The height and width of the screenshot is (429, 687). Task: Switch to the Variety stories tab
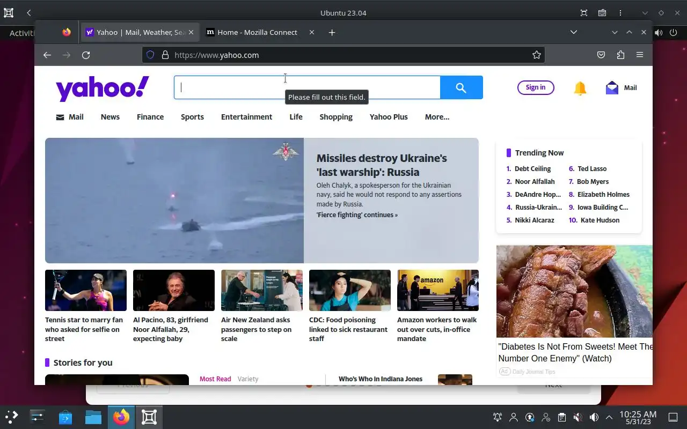coord(248,379)
